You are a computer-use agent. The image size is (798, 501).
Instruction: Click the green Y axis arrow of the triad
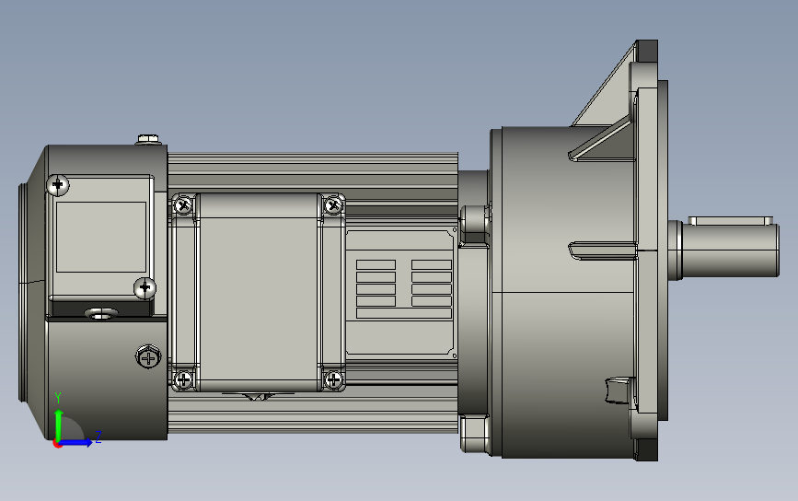pyautogui.click(x=59, y=425)
